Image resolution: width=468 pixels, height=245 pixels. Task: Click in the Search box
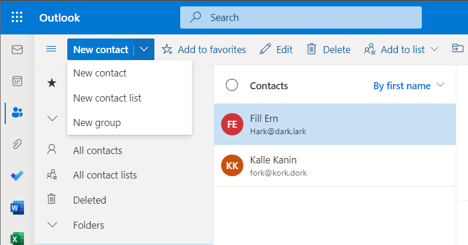[301, 17]
